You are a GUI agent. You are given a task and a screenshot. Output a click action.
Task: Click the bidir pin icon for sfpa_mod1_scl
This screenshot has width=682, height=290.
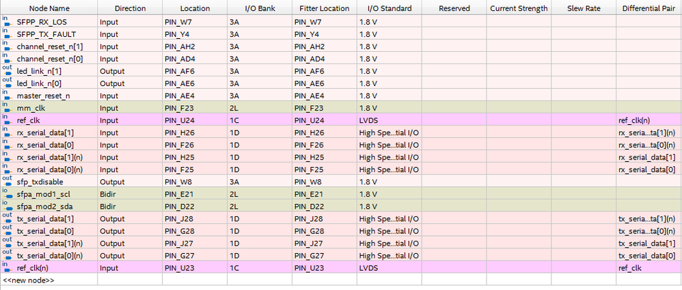tap(7, 194)
